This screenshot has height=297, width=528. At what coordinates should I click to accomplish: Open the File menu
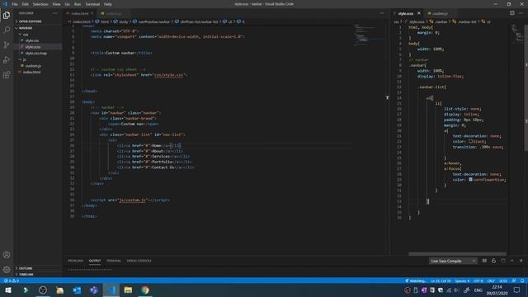click(x=15, y=4)
